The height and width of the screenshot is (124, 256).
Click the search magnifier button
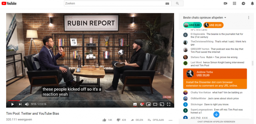(x=177, y=3)
